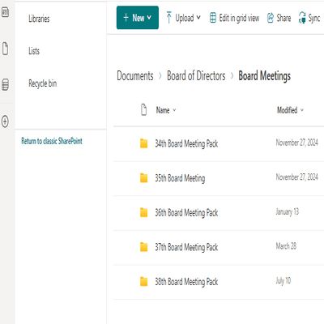Expand the Upload dropdown chevron
The image size is (324, 324).
tap(198, 18)
